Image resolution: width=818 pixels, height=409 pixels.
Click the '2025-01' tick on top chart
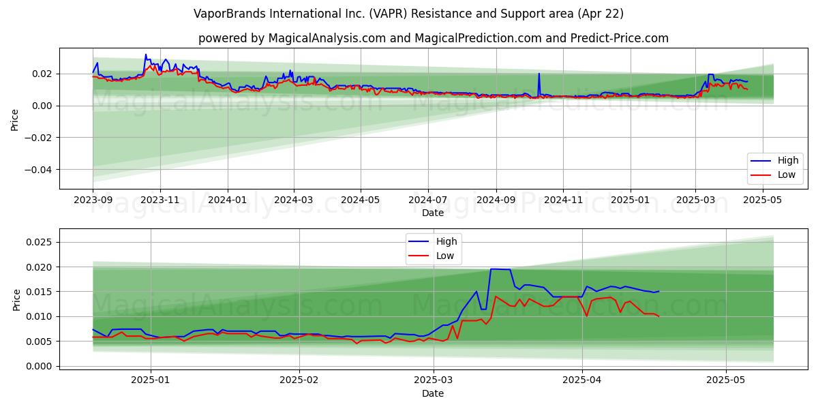(x=631, y=199)
